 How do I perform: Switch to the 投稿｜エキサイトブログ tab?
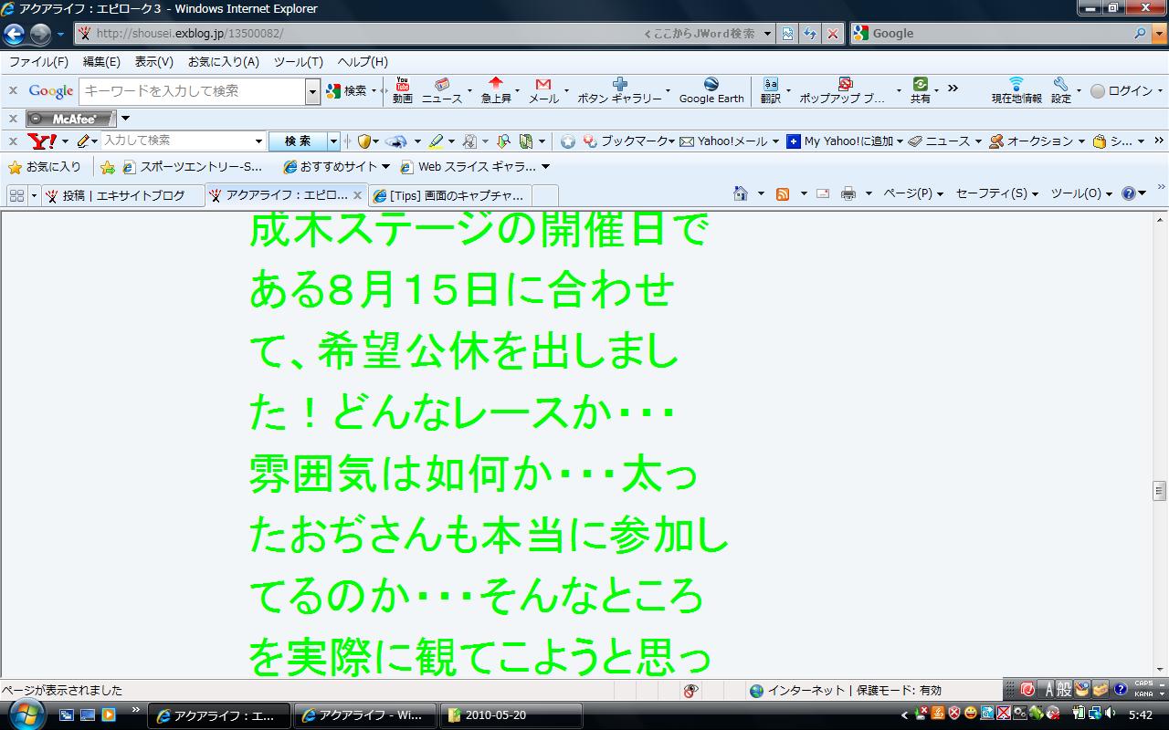click(122, 195)
